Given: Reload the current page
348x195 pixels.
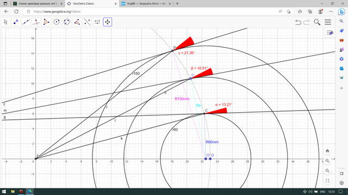Looking at the screenshot, I should point(16,11).
